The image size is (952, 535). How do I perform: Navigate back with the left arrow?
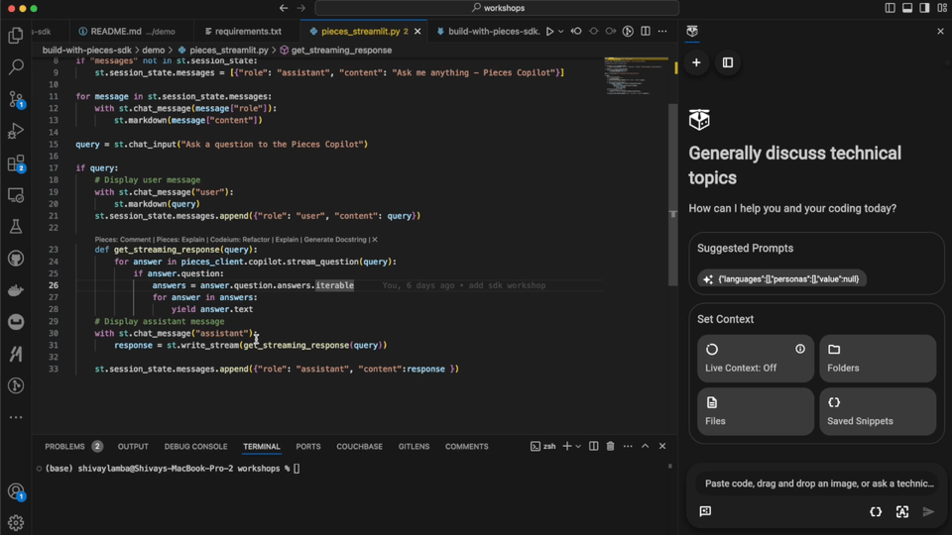click(284, 8)
